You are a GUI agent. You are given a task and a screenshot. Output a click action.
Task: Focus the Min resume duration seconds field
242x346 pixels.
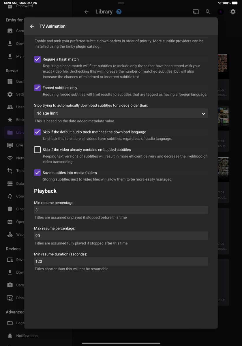121,262
